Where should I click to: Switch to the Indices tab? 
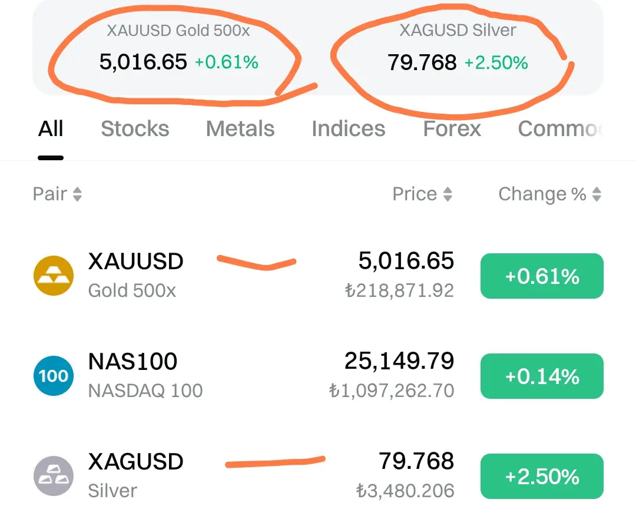pos(348,129)
